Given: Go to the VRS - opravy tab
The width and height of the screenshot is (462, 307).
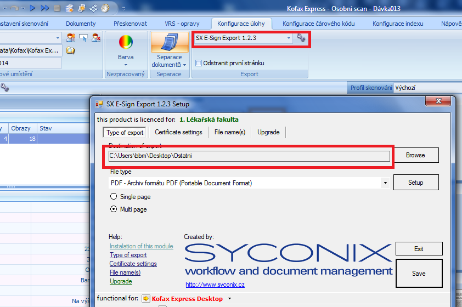Looking at the screenshot, I should [x=182, y=24].
